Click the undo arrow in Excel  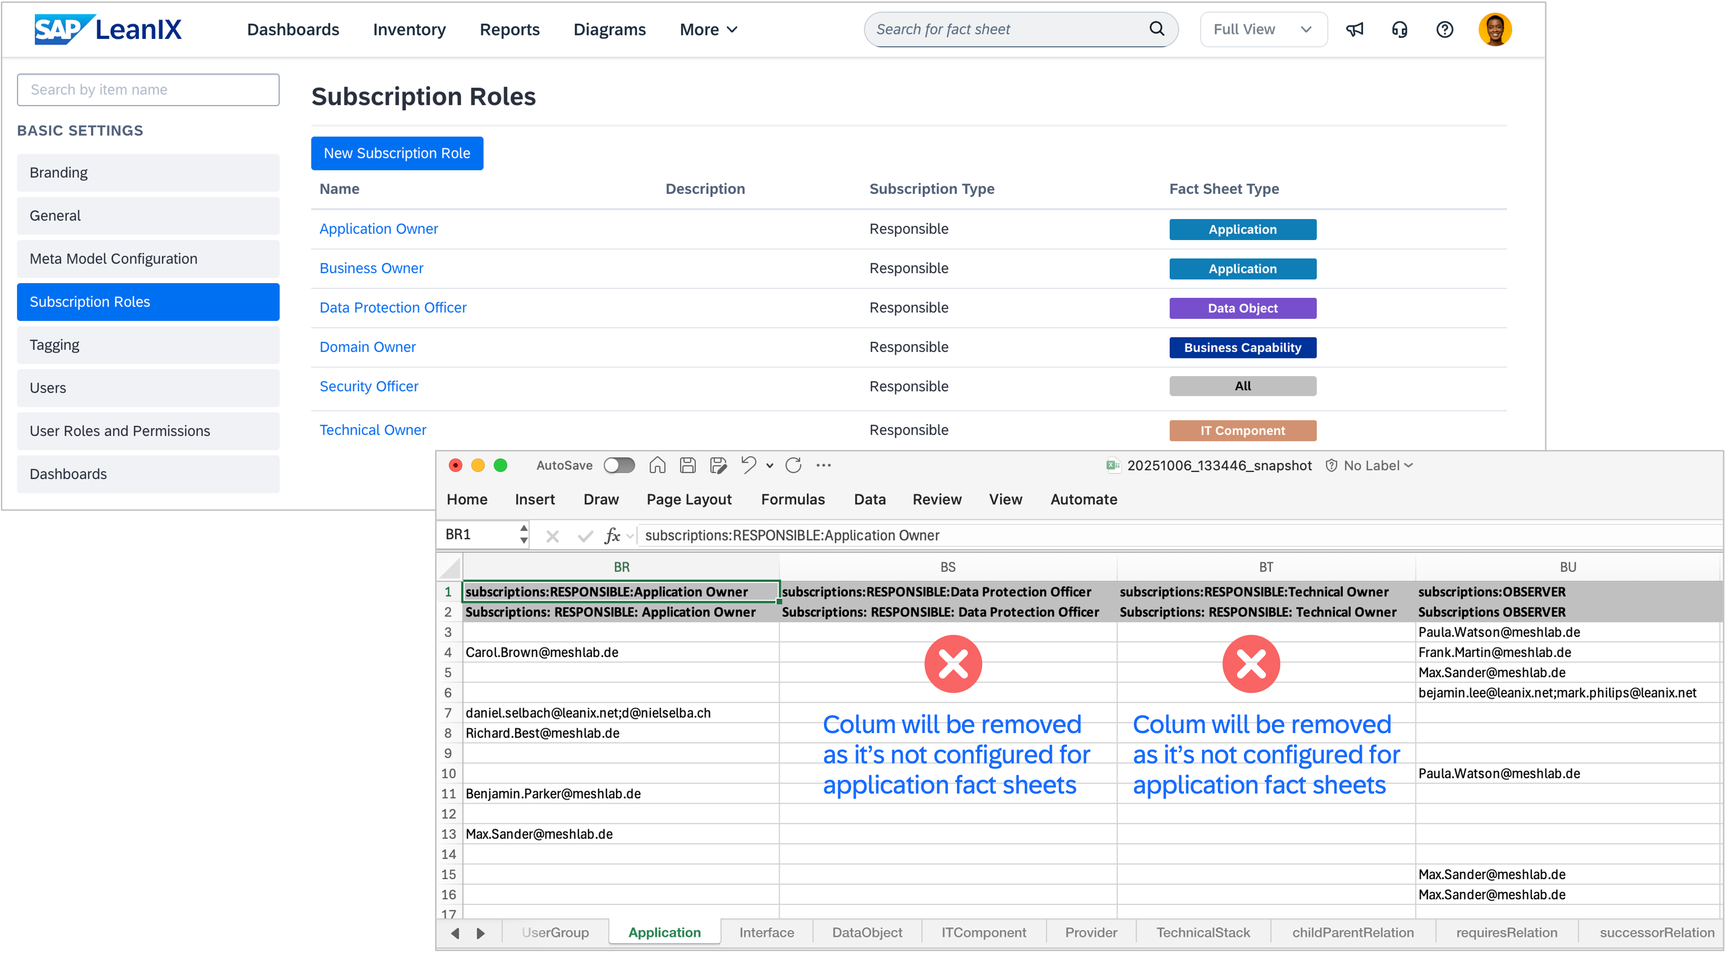(x=748, y=465)
